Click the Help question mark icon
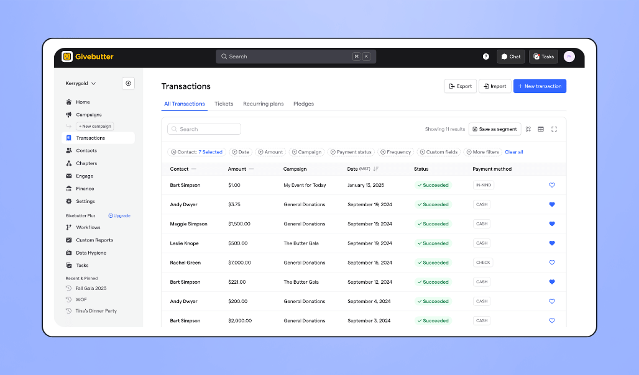The height and width of the screenshot is (375, 639). tap(485, 56)
